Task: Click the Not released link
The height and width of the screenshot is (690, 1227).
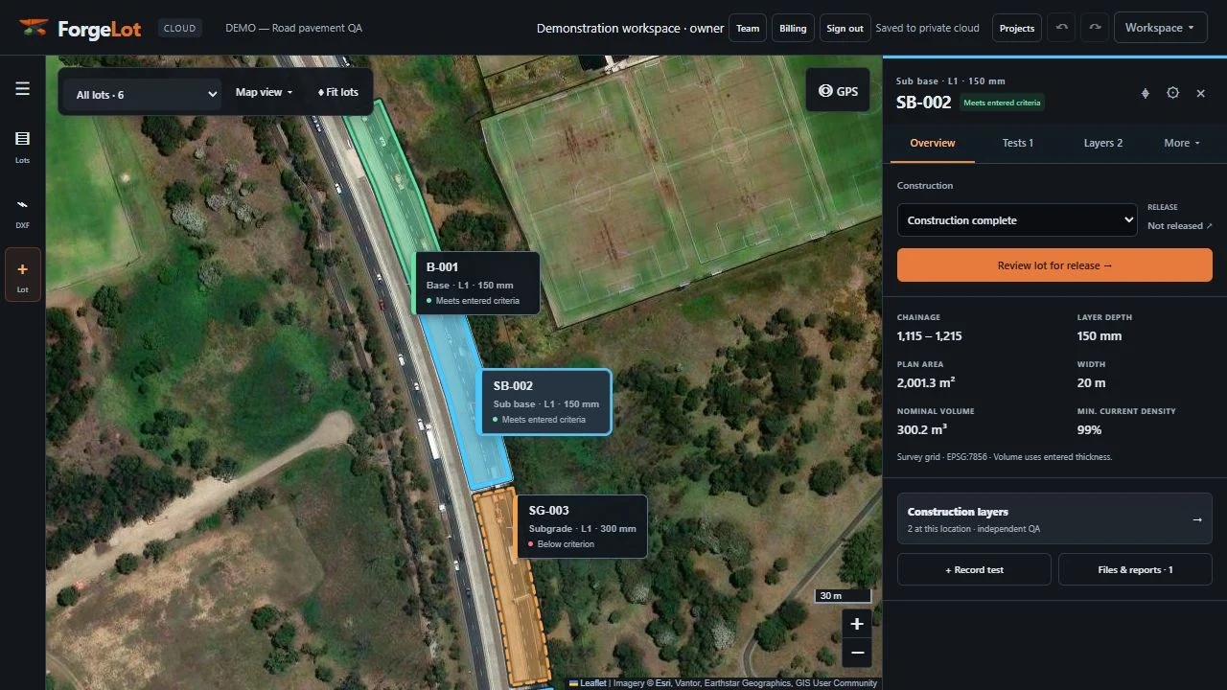Action: 1179,226
